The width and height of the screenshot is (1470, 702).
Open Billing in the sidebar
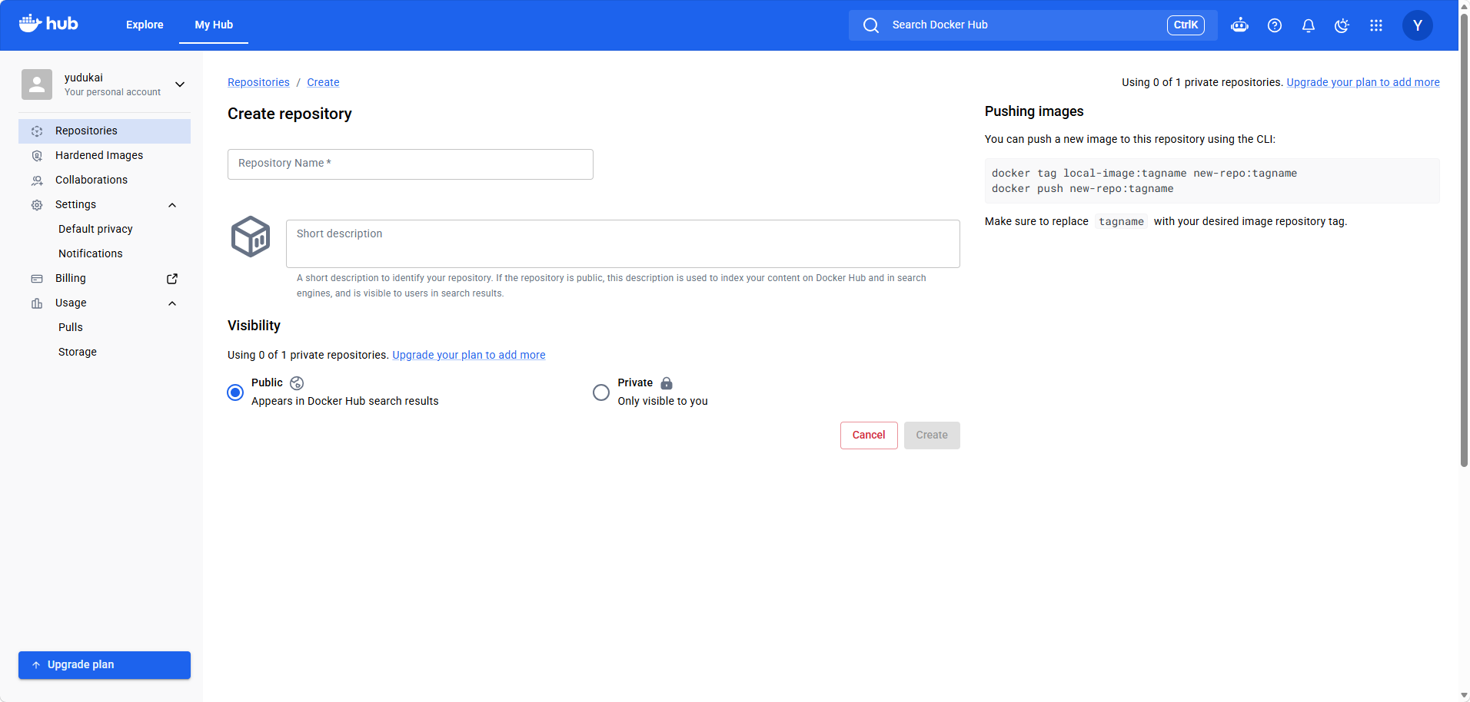point(105,279)
